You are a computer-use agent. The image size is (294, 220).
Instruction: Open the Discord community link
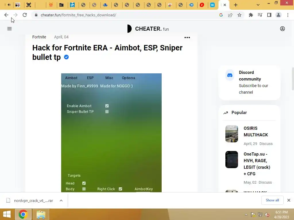[249, 82]
